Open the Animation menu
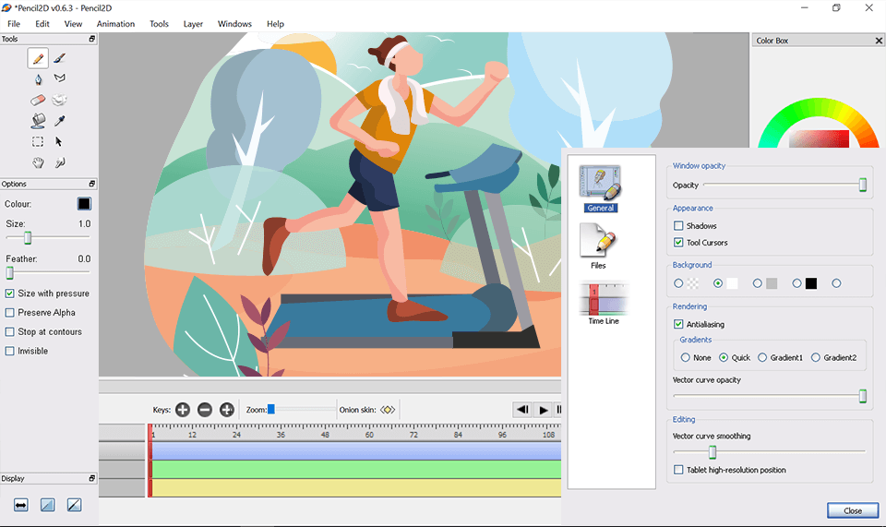Viewport: 886px width, 527px height. point(115,24)
